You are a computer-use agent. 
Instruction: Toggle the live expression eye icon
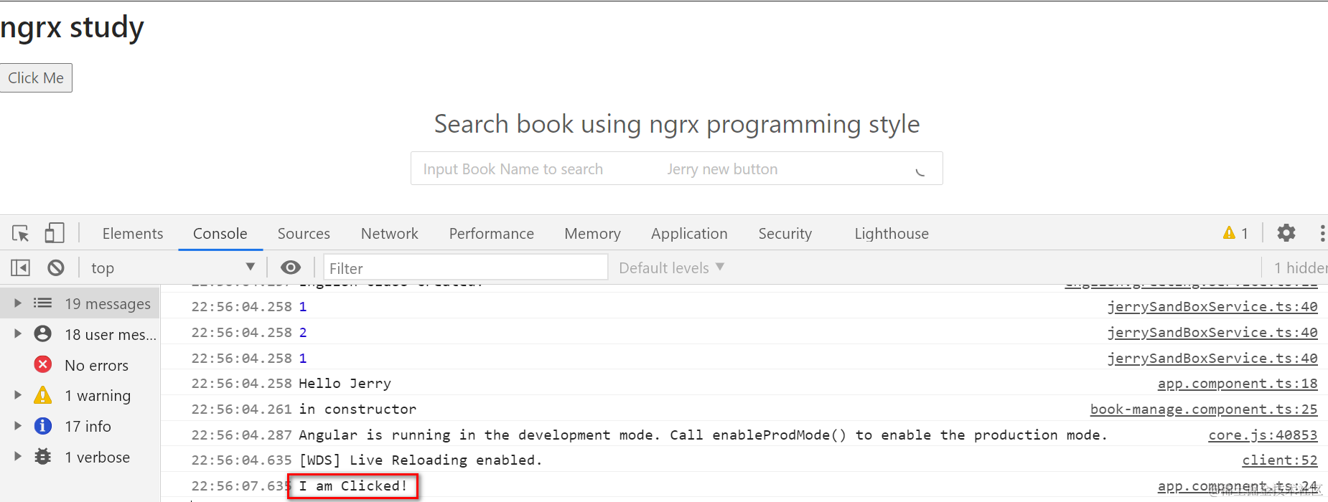pos(291,267)
